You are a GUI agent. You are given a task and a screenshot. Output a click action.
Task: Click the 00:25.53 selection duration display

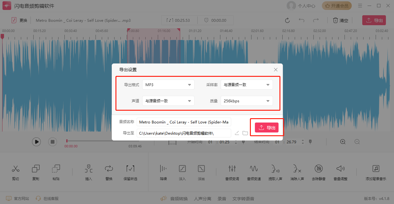(x=179, y=20)
